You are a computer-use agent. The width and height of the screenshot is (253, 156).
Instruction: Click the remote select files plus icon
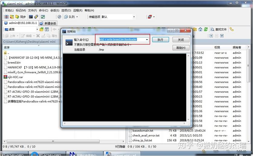coord(211,36)
